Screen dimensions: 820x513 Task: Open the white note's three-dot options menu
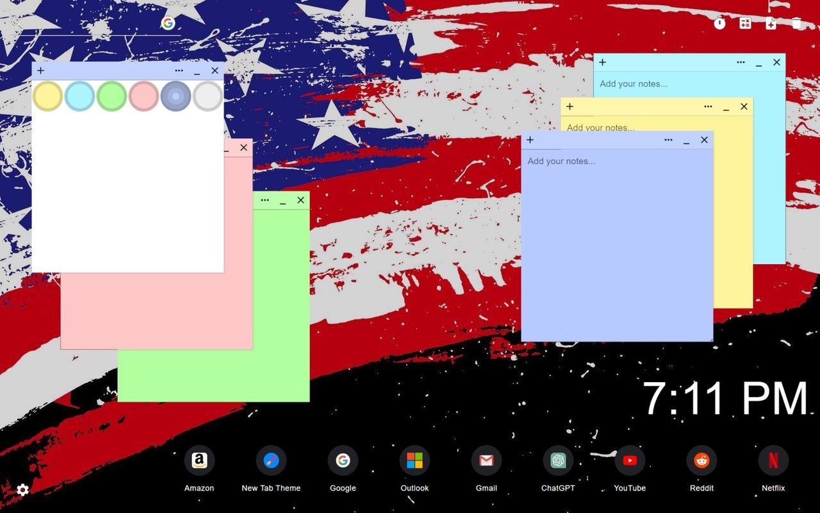179,71
